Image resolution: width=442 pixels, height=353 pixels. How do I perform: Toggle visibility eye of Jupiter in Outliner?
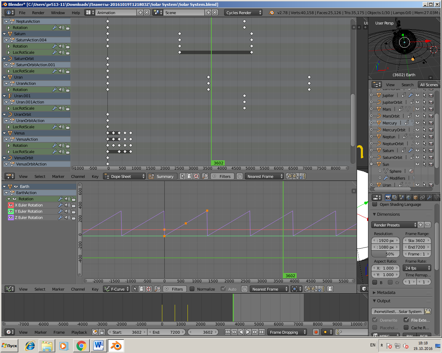point(417,95)
